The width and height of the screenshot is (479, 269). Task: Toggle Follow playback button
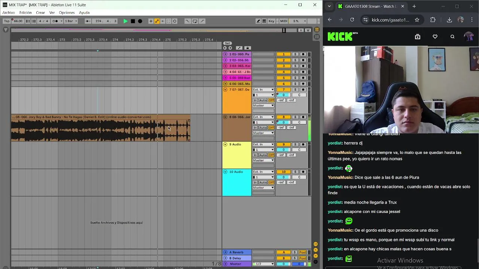(x=88, y=21)
